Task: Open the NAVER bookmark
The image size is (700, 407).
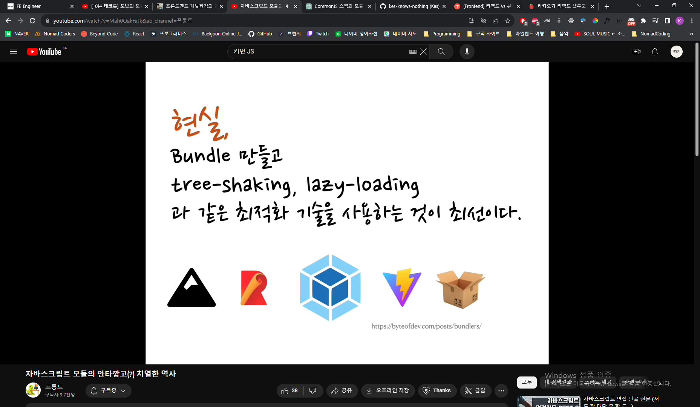Action: tap(17, 34)
